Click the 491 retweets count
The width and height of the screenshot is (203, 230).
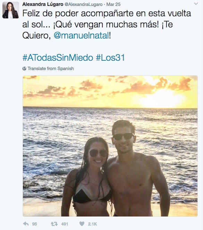pos(65,224)
